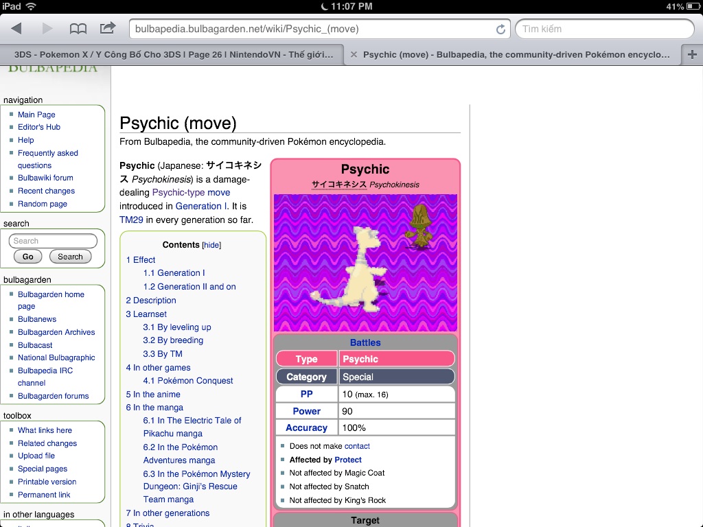703x527 pixels.
Task: Jump to 1.1 Generation I section
Action: tap(174, 273)
